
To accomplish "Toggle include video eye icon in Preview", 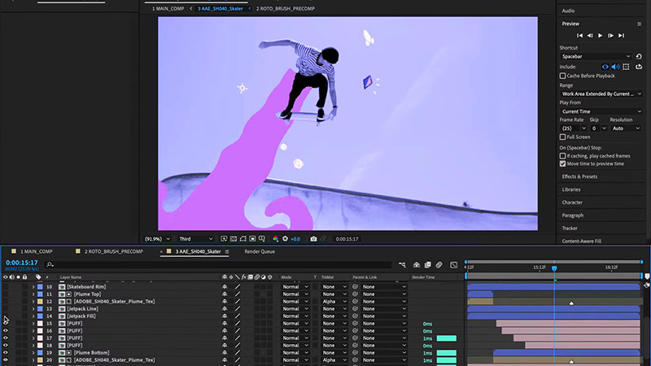I will click(x=605, y=67).
